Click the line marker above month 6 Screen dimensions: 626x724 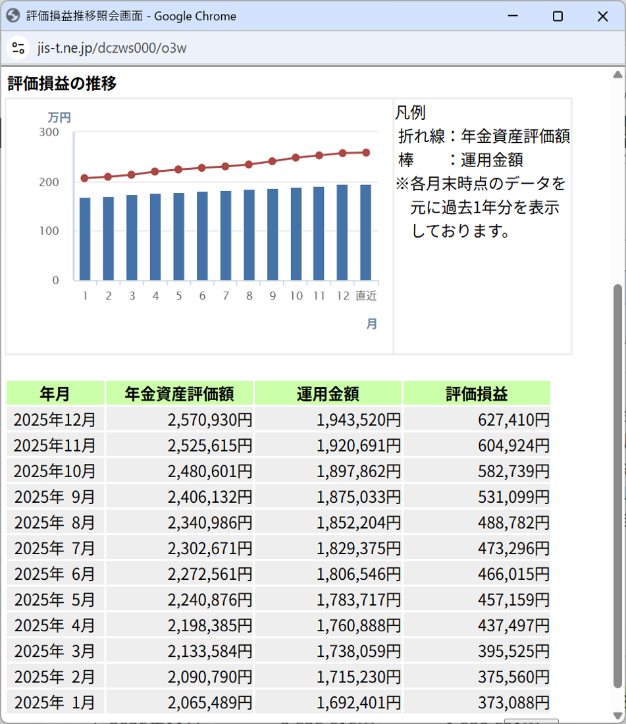[202, 168]
